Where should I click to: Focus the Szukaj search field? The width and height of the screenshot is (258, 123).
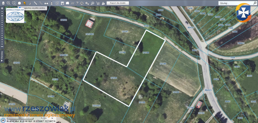pyautogui.click(x=236, y=3)
